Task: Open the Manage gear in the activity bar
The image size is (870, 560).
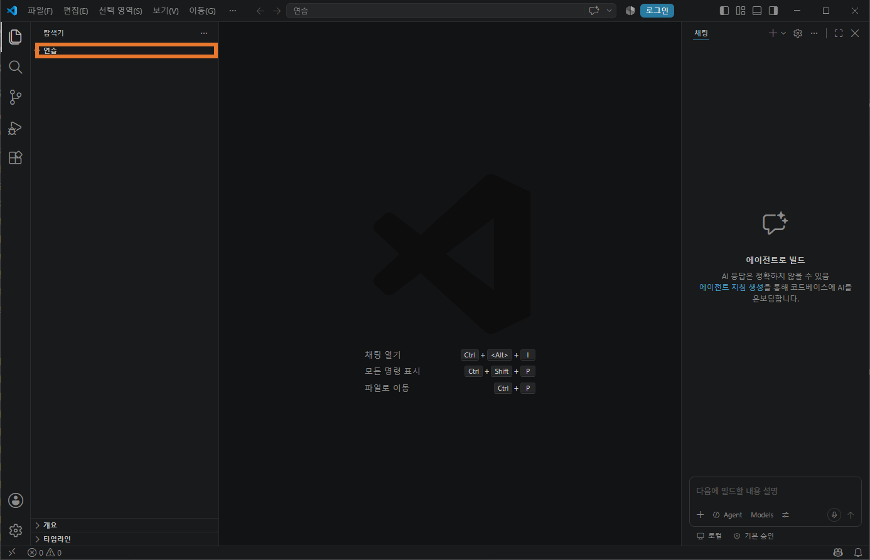Action: pos(16,531)
